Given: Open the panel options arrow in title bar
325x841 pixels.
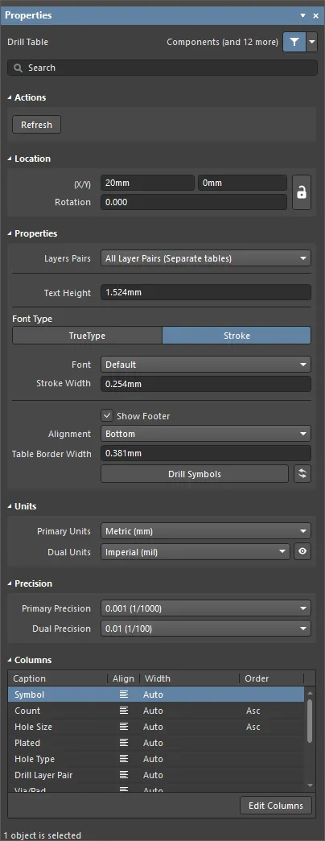Looking at the screenshot, I should pos(303,15).
